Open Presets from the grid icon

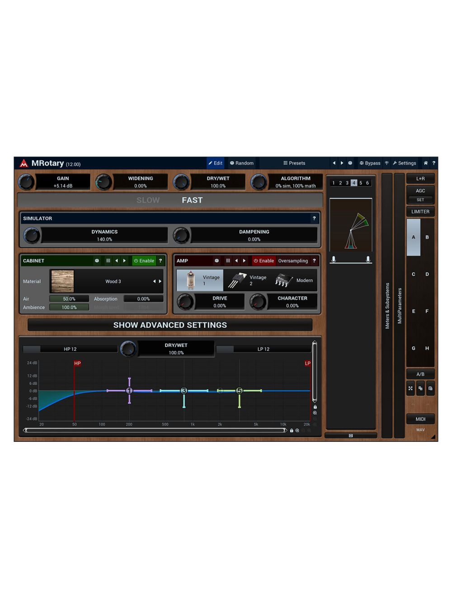(286, 163)
